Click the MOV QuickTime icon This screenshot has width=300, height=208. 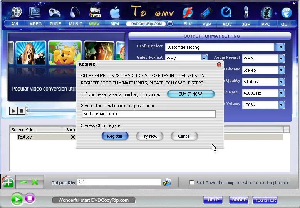click(x=226, y=12)
